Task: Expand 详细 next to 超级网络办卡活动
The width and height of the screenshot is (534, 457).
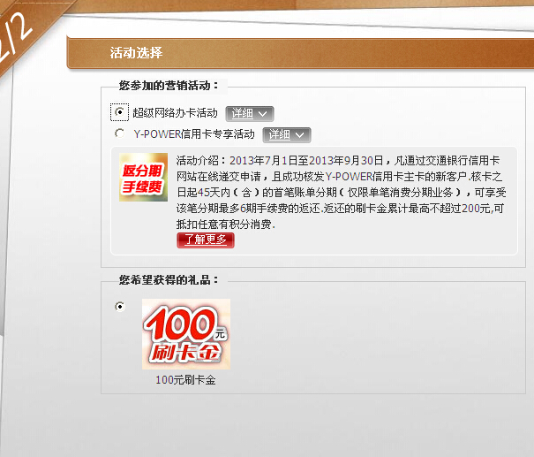Action: [x=250, y=113]
